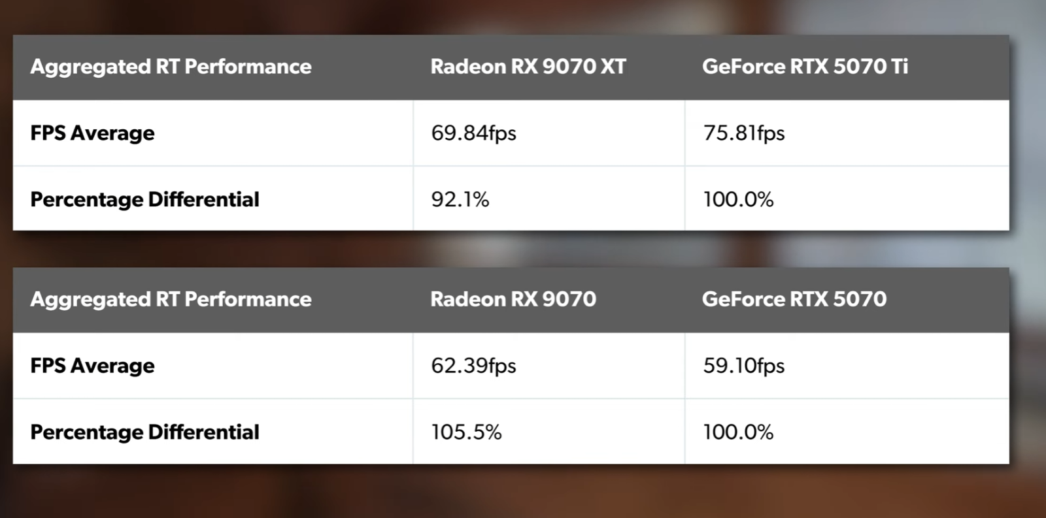Select 100.0% under RTX 5070 Ti
Viewport: 1046px width, 518px height.
pyautogui.click(x=847, y=199)
